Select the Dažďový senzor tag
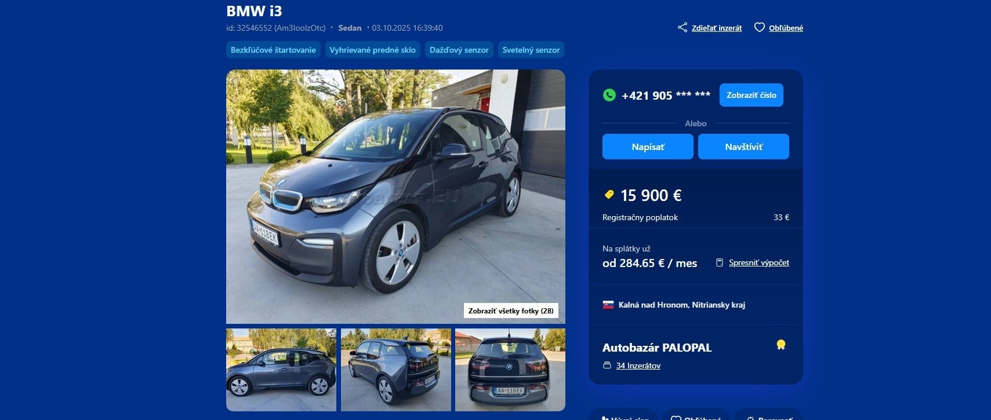The image size is (991, 420). pos(459,50)
